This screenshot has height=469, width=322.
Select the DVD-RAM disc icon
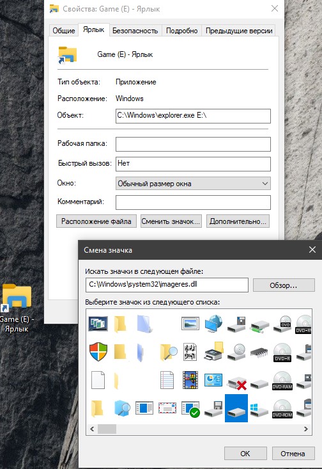pos(282,381)
